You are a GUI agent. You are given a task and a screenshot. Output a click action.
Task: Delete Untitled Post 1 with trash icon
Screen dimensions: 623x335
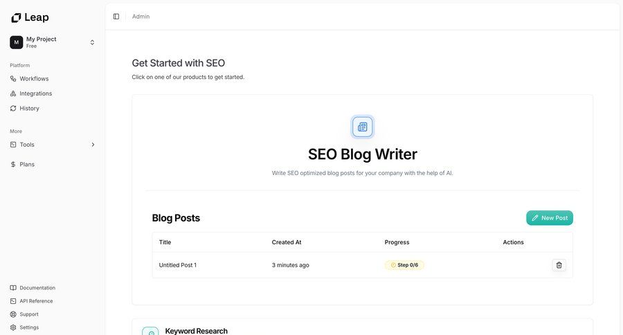[x=559, y=265]
